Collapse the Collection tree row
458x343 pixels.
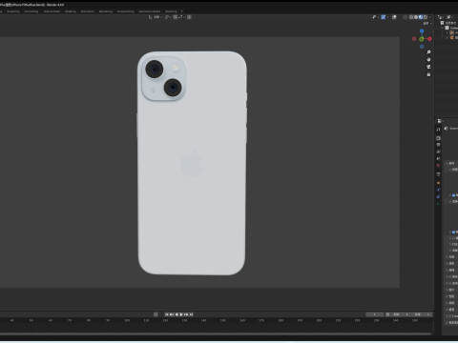tap(443, 28)
